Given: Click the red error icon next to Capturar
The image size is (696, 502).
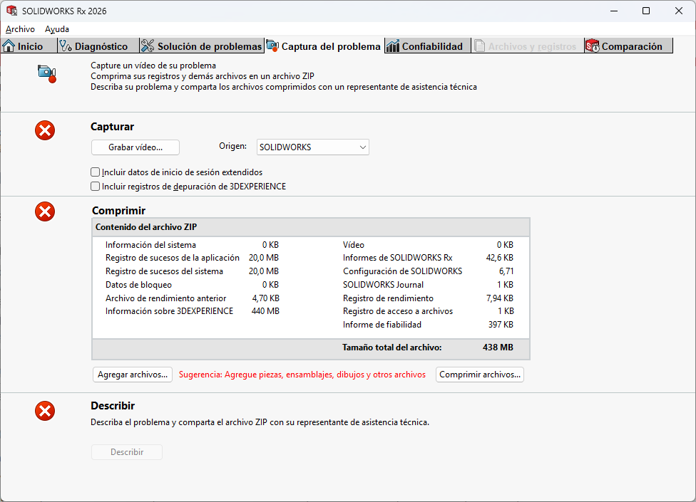Looking at the screenshot, I should click(x=45, y=130).
